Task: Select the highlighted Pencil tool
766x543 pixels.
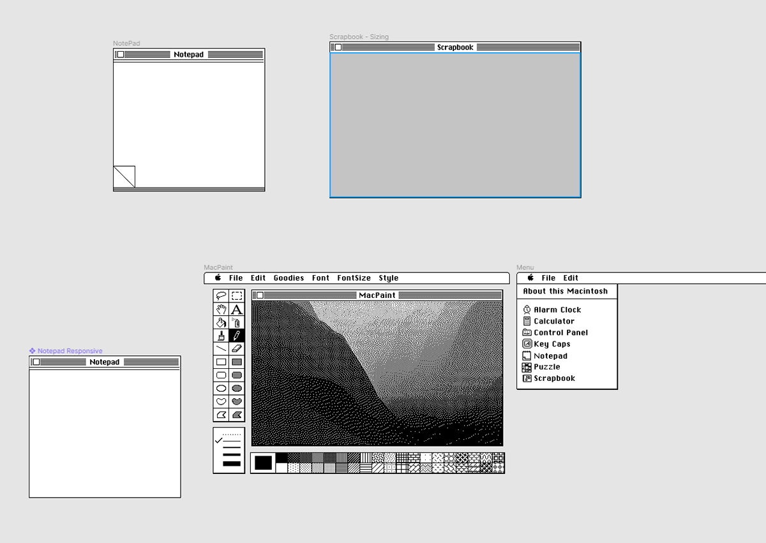Action: 237,336
